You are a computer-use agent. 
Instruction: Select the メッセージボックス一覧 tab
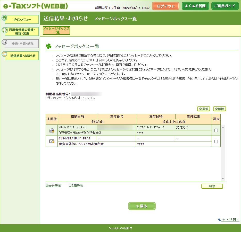[56, 30]
